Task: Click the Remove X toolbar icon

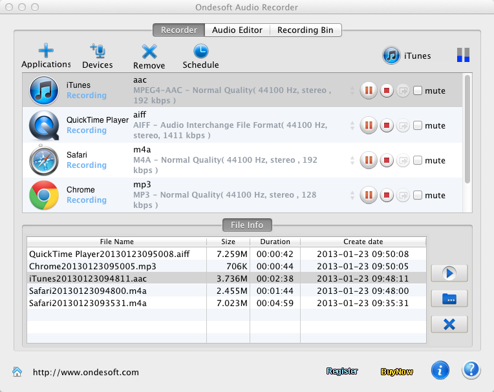Action: (149, 51)
